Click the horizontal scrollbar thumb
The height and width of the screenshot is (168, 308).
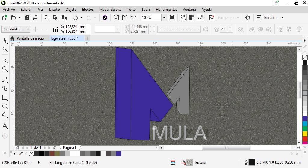point(226,148)
